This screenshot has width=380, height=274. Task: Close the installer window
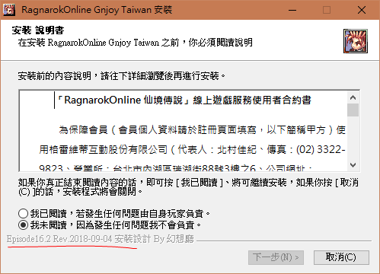(x=362, y=10)
